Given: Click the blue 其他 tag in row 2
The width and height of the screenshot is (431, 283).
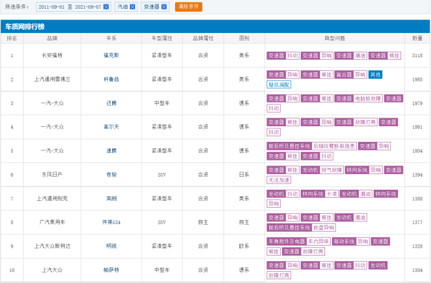Looking at the screenshot, I should pos(375,75).
